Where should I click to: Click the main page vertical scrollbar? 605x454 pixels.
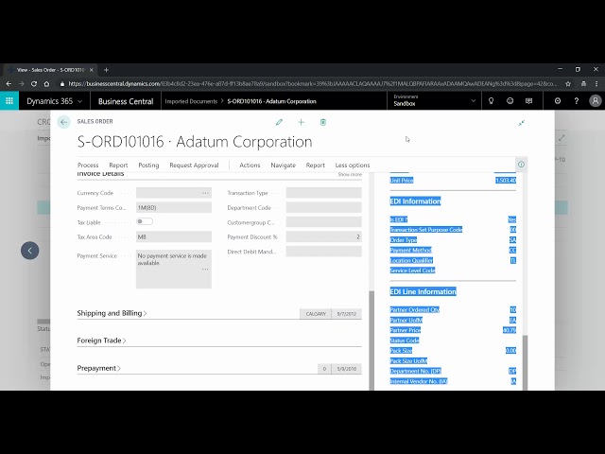tap(372, 340)
